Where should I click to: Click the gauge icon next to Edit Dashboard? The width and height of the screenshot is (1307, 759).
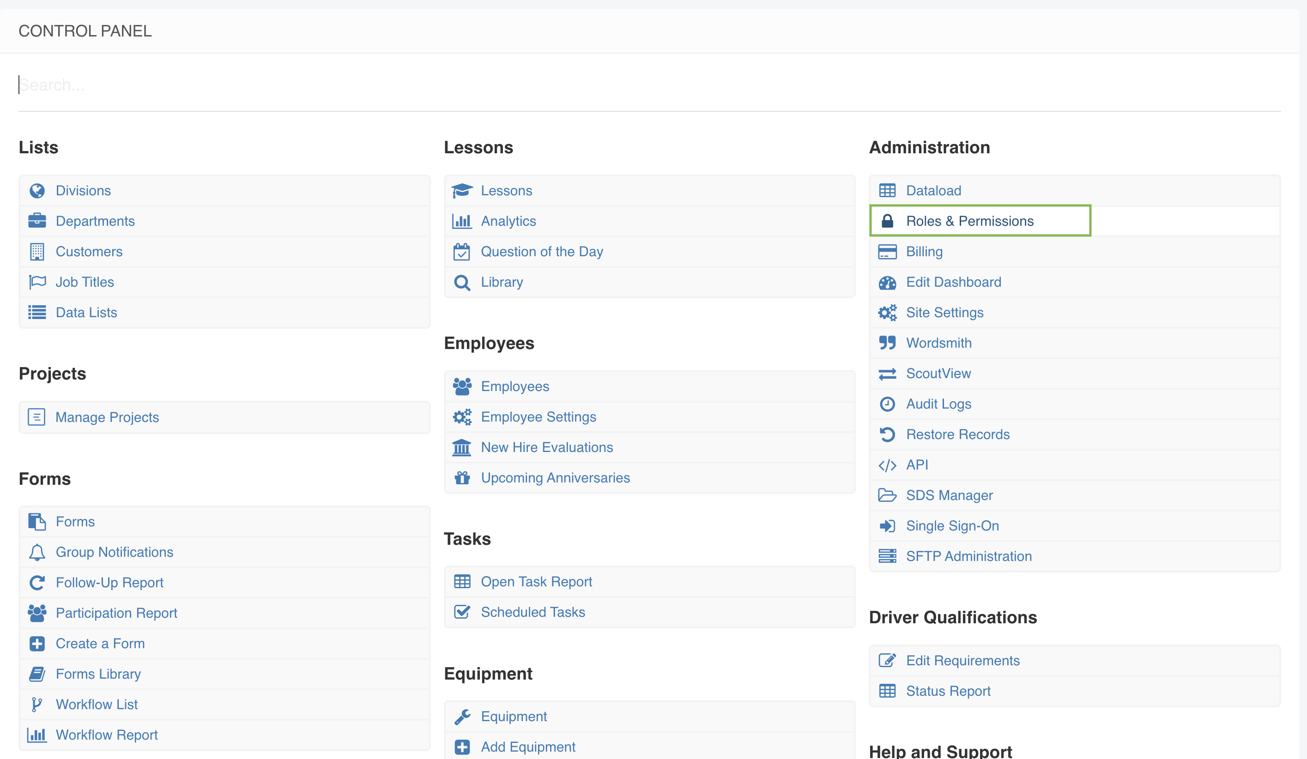tap(887, 283)
